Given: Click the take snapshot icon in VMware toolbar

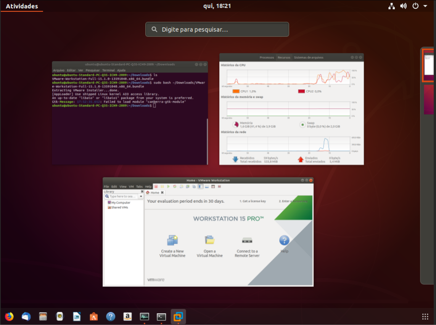Looking at the screenshot, I should point(181,186).
